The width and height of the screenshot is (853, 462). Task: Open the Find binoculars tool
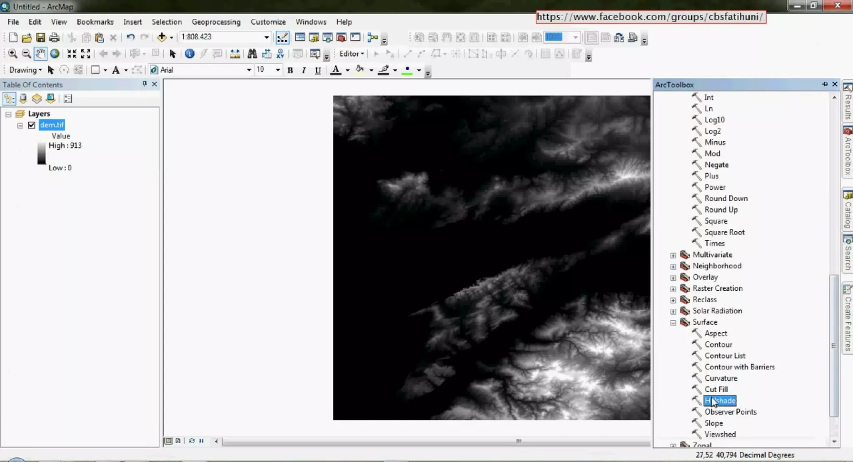(252, 54)
